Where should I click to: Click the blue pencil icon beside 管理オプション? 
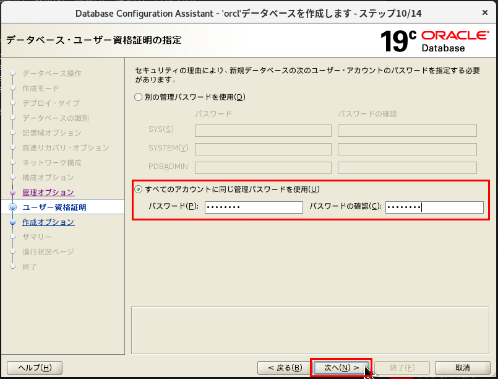13,191
